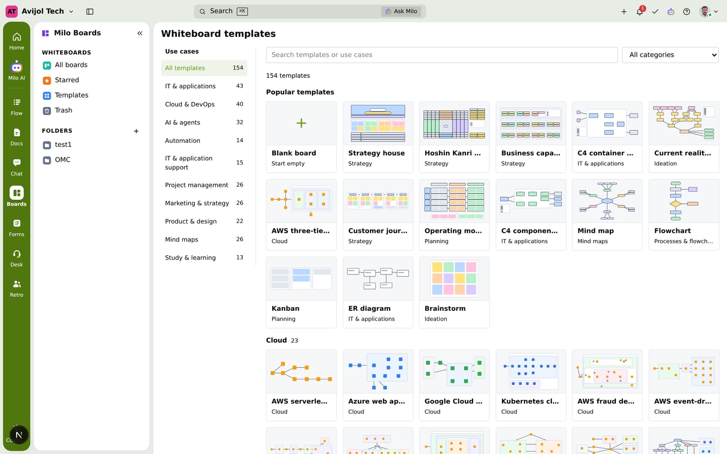The image size is (727, 454).
Task: Filter by Cloud & DevOps use case
Action: [x=204, y=104]
